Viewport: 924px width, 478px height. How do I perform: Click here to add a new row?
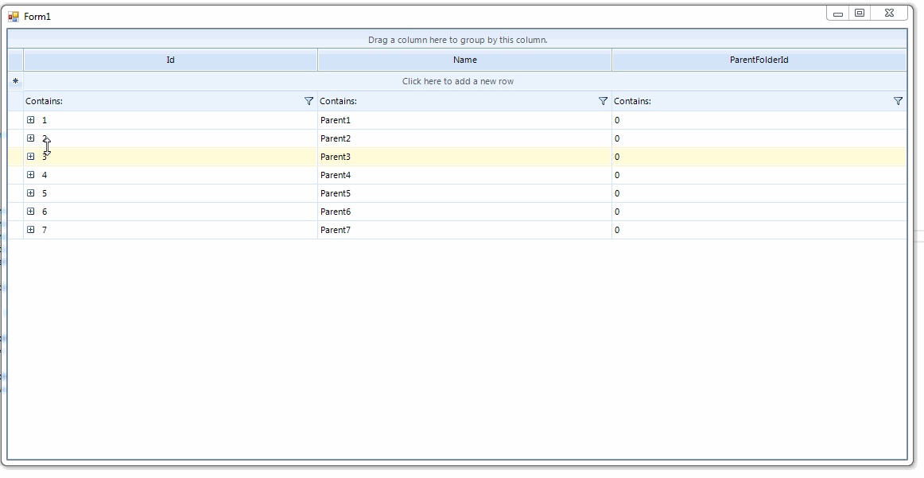(x=463, y=81)
